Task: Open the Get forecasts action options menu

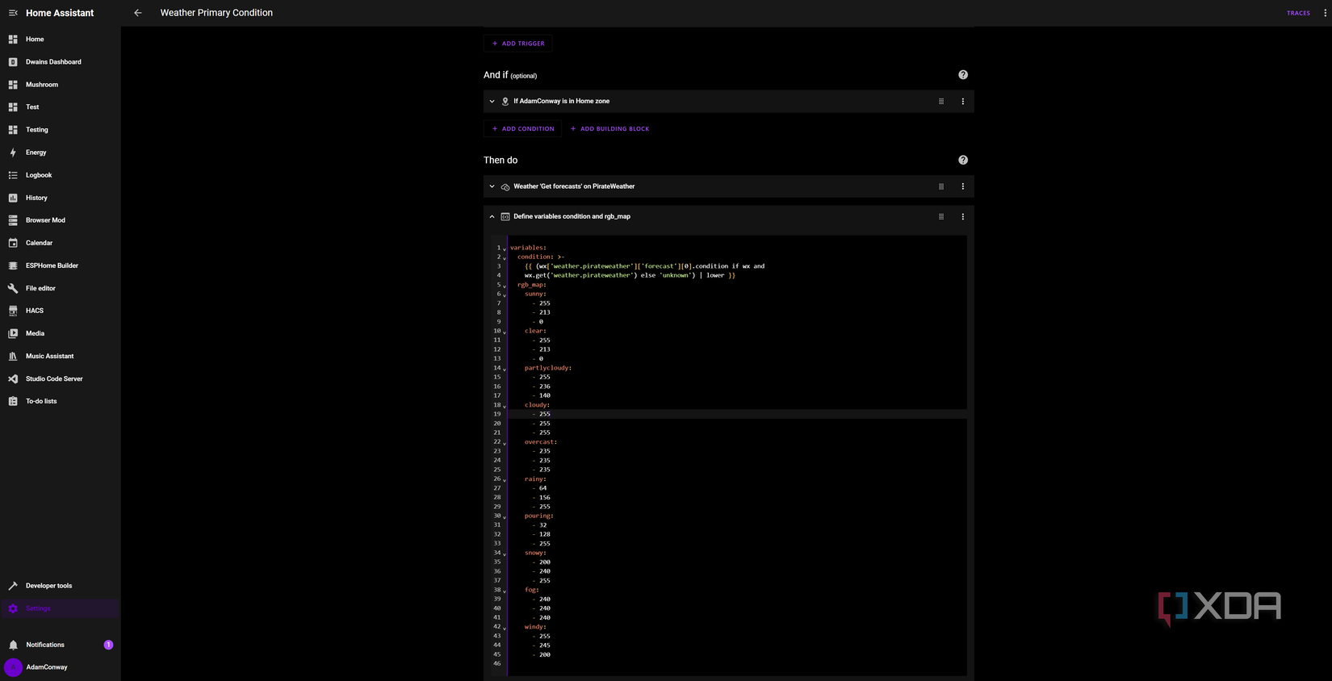Action: tap(963, 186)
